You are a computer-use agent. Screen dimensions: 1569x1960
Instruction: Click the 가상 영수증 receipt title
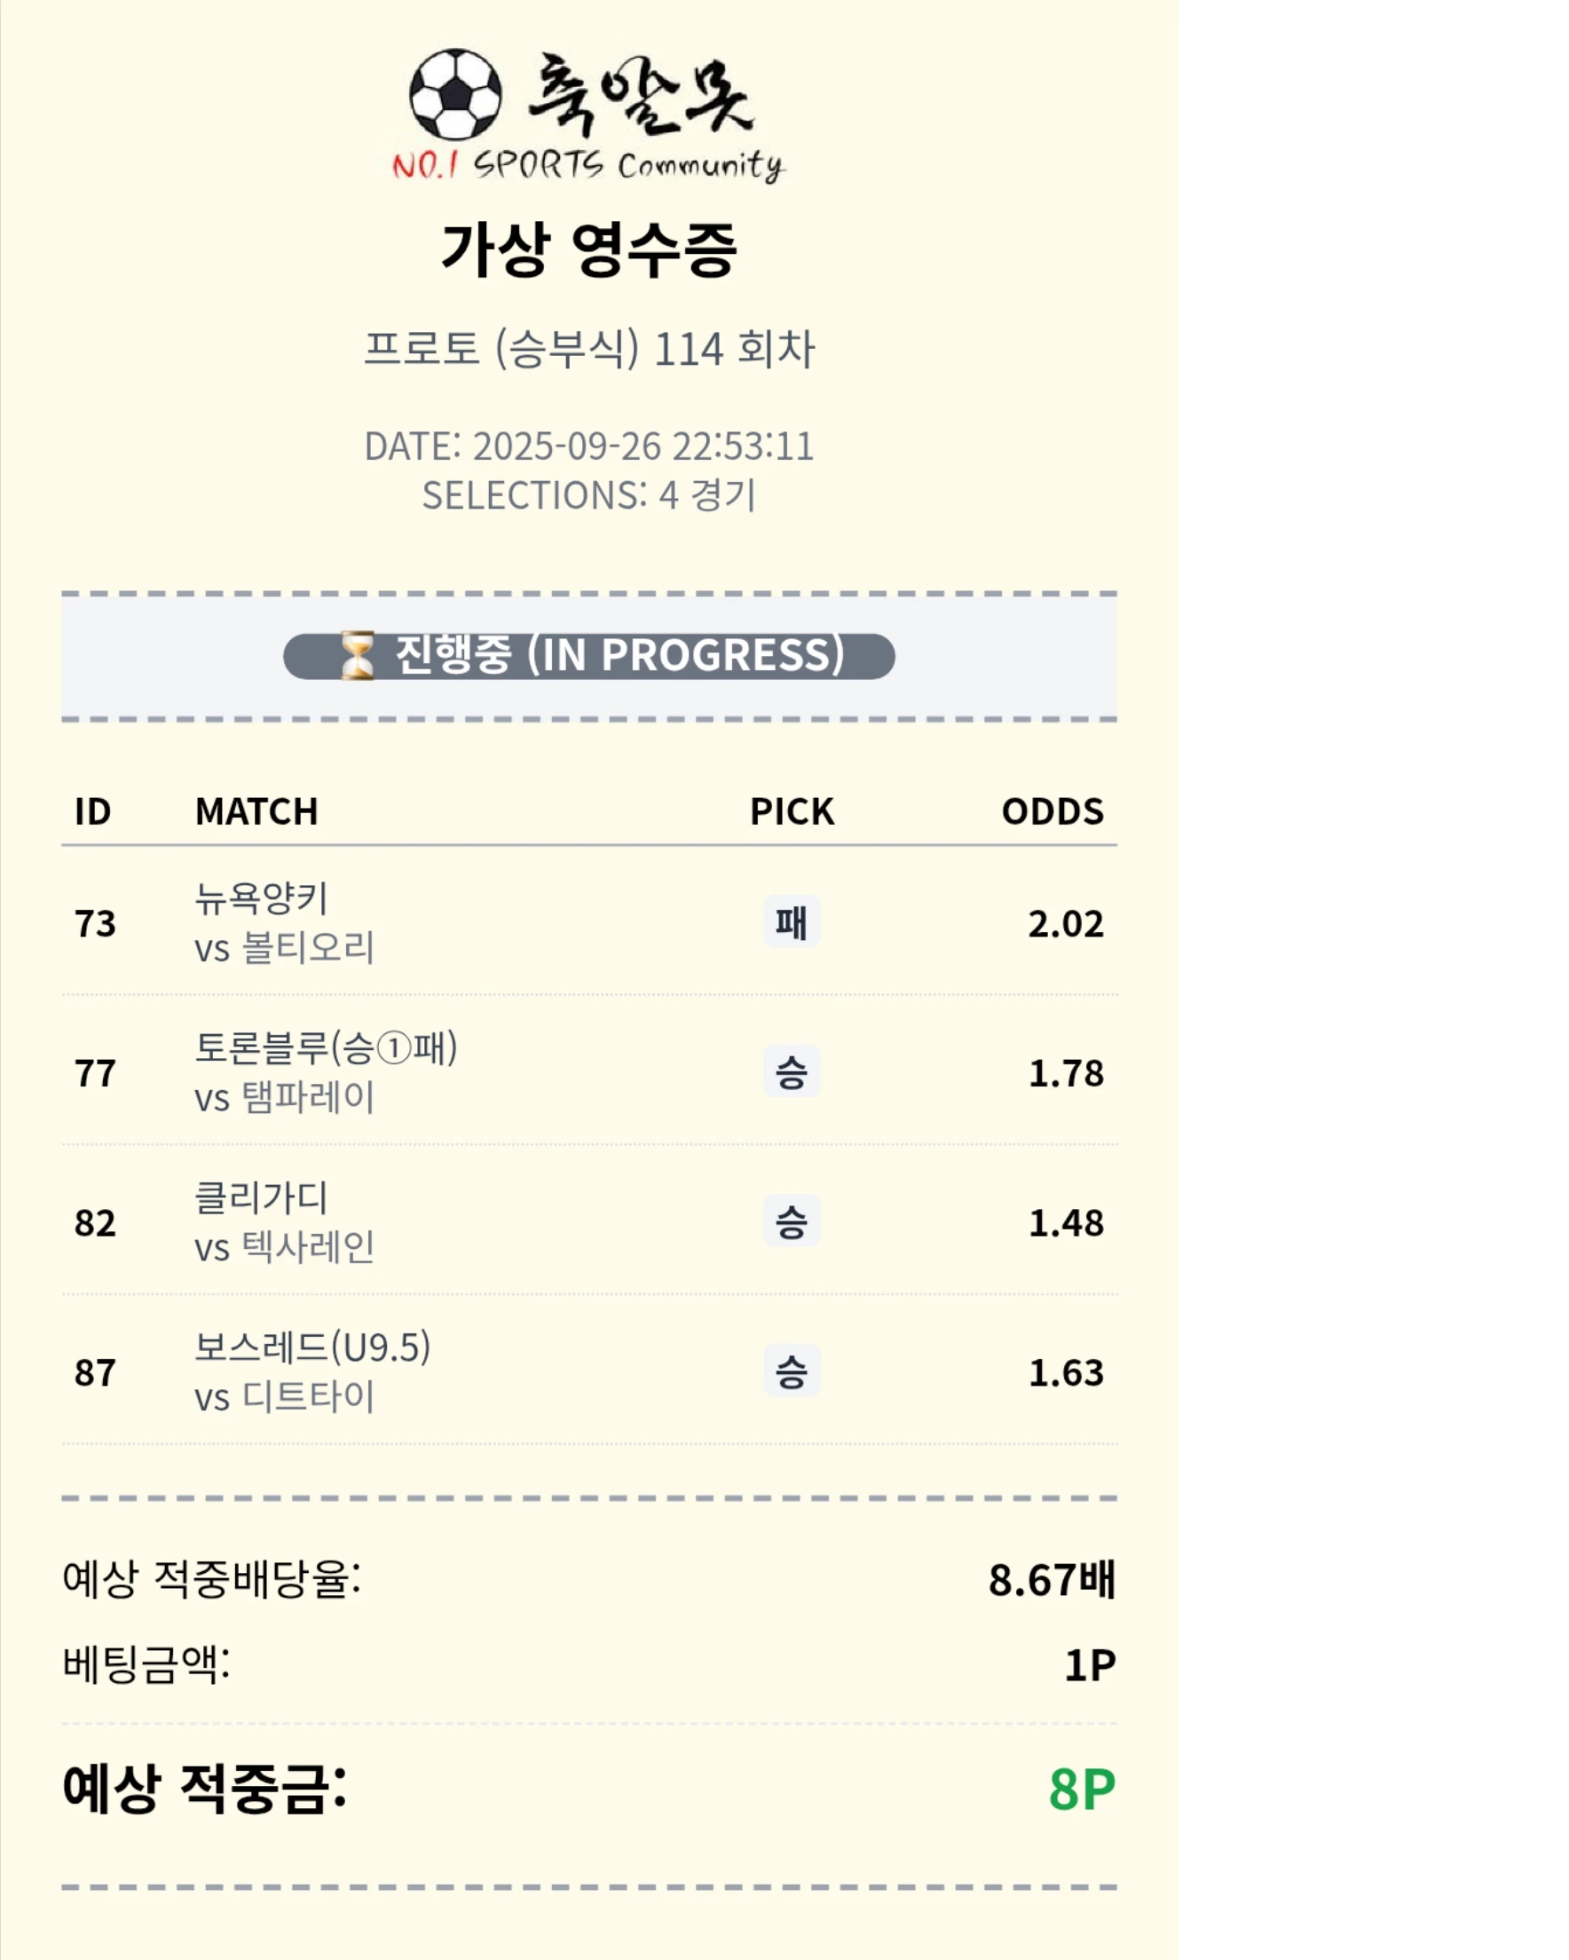click(588, 249)
